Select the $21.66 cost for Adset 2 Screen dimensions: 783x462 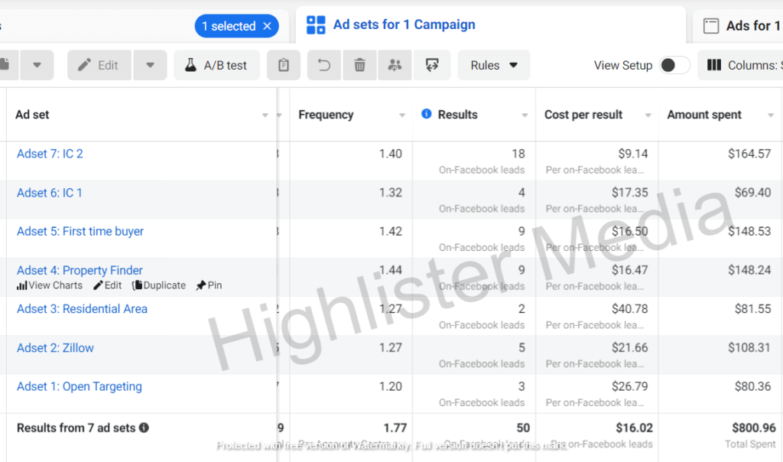(630, 347)
